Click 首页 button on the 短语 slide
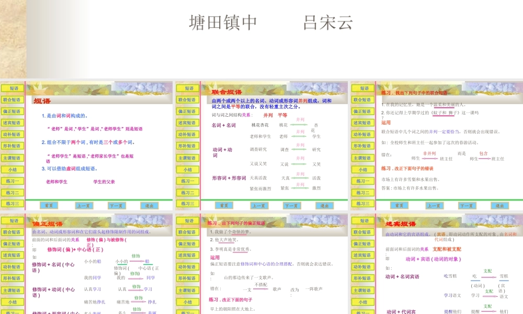 click(x=49, y=206)
